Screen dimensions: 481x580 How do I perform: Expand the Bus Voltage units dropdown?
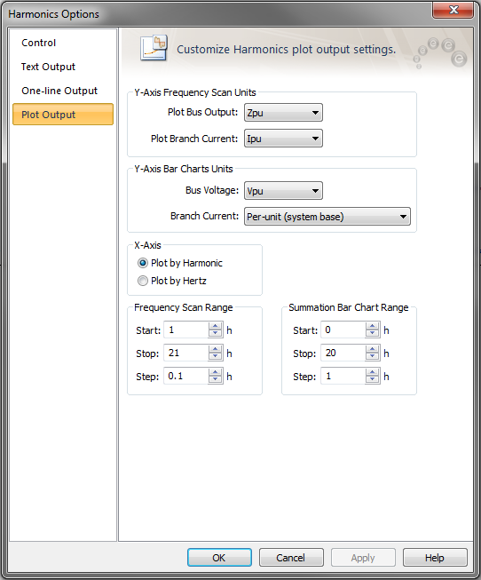pos(283,191)
